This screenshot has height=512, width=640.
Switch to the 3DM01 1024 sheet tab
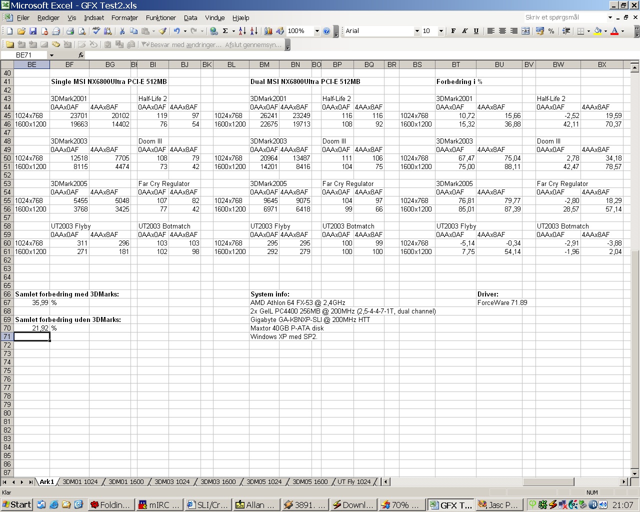coord(80,482)
